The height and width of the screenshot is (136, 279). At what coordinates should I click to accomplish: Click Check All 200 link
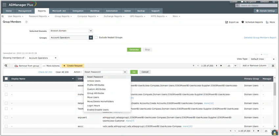[45, 72]
